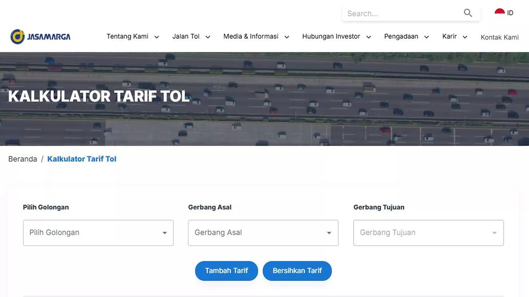529x297 pixels.
Task: Click the chevron beside Hubungan Investor
Action: (369, 37)
